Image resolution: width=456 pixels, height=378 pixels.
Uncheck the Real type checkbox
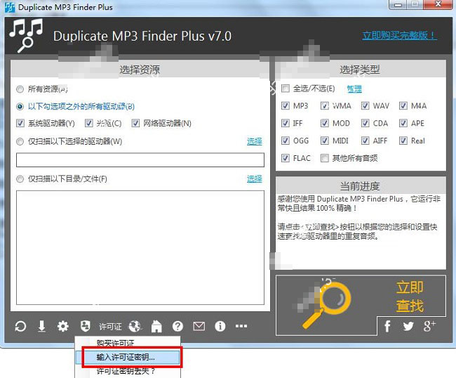coord(403,141)
